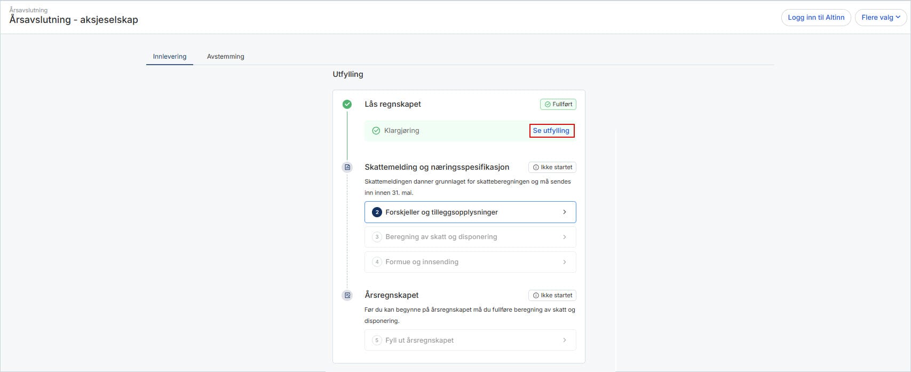Click chevron on Fyll ut årsregnskapet row

tap(565, 340)
